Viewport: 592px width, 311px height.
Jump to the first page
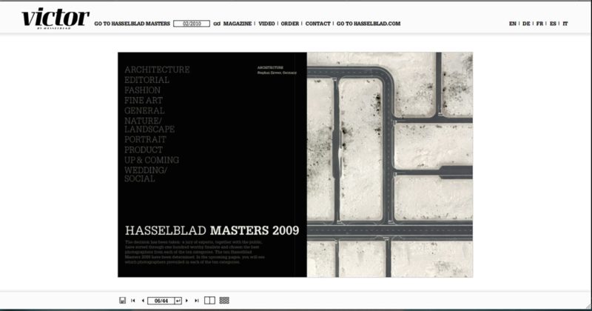click(133, 300)
